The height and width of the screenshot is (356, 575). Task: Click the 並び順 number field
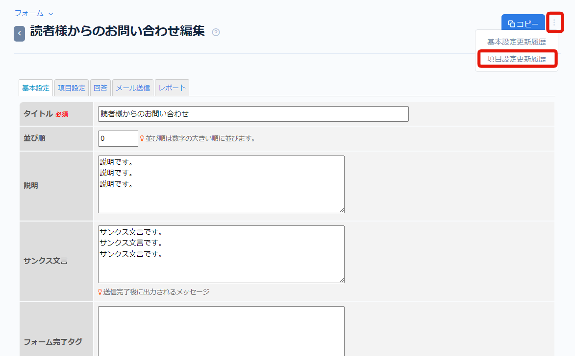click(118, 139)
